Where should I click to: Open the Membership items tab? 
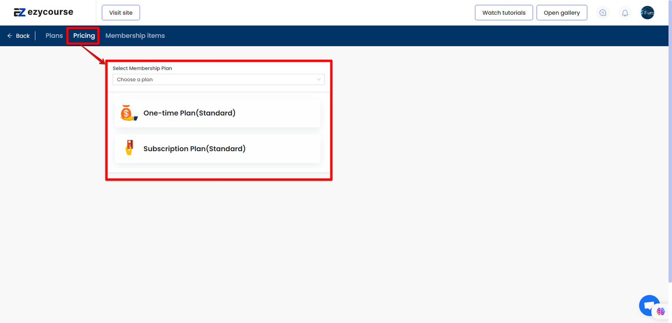135,36
